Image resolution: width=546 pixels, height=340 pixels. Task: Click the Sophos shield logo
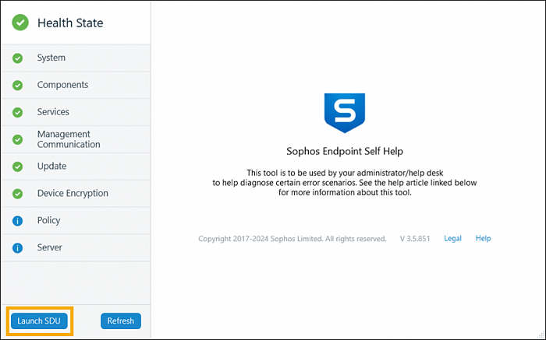point(344,114)
